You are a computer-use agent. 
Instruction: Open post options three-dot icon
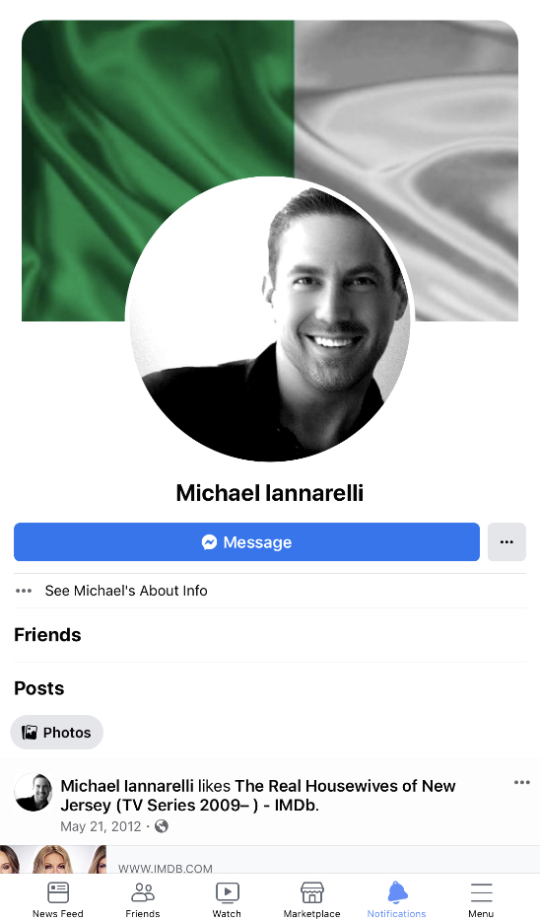click(x=522, y=782)
